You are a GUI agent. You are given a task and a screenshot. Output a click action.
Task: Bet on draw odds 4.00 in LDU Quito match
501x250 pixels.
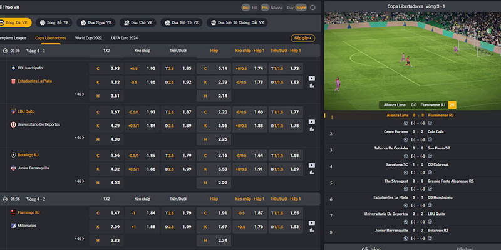pos(115,139)
